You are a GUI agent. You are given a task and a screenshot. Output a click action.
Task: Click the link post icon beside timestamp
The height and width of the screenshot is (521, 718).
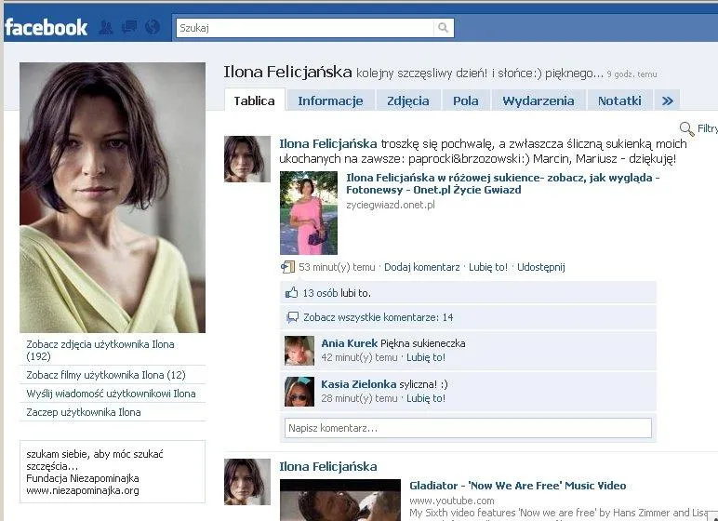click(x=287, y=267)
